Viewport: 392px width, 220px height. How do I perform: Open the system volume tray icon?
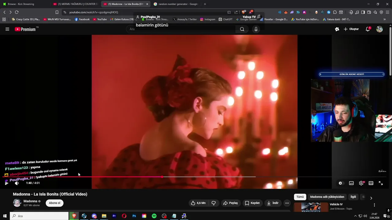click(365, 216)
